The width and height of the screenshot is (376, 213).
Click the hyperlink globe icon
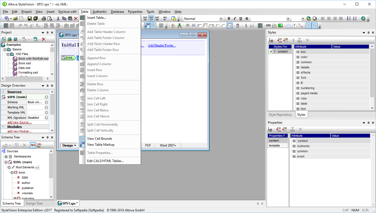click(x=363, y=19)
